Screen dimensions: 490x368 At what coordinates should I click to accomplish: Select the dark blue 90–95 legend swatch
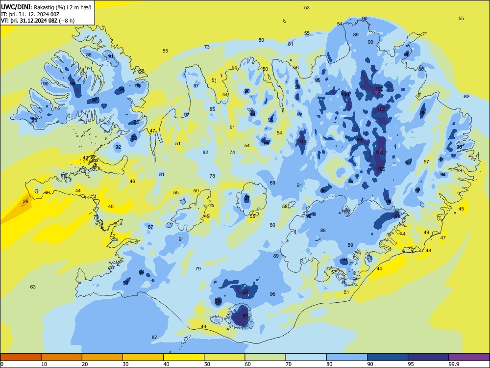pyautogui.click(x=388, y=357)
